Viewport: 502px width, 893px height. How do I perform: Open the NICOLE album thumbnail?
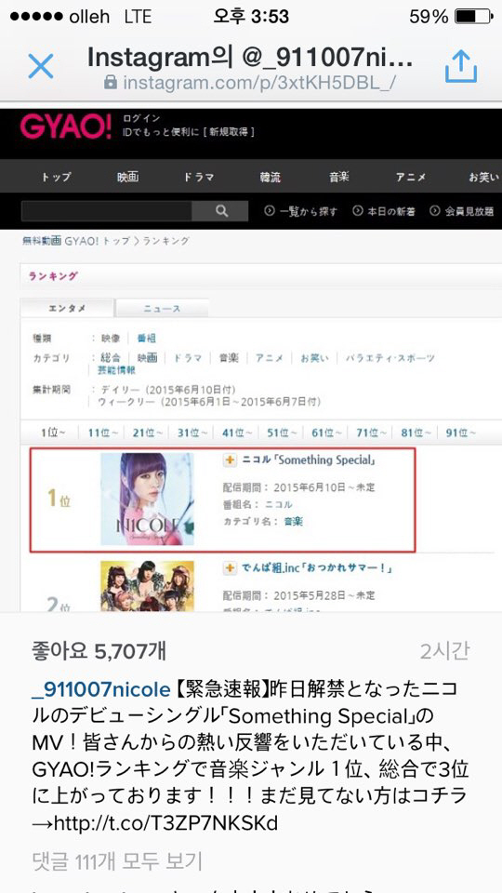[x=147, y=500]
